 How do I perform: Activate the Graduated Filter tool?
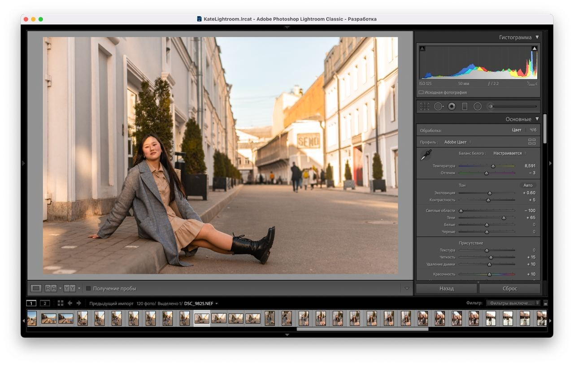(465, 106)
